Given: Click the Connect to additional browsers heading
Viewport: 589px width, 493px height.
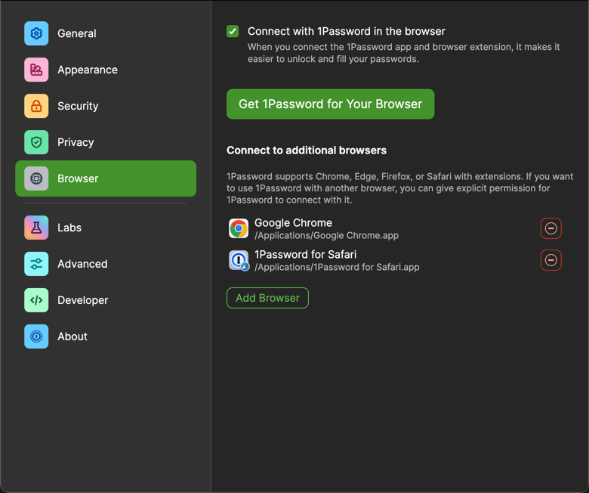Looking at the screenshot, I should [x=307, y=150].
